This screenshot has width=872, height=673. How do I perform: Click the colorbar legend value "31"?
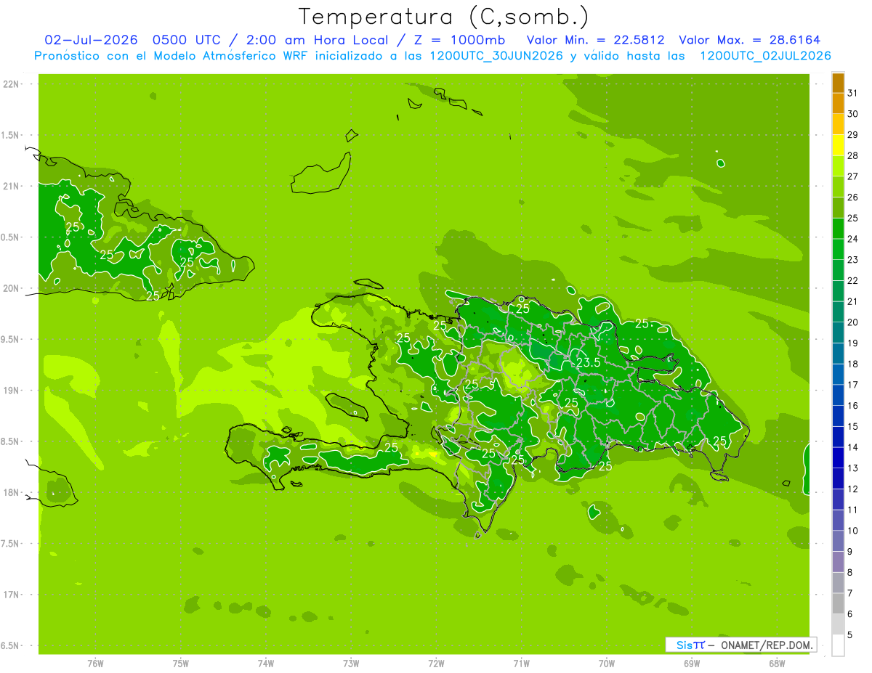[x=852, y=93]
